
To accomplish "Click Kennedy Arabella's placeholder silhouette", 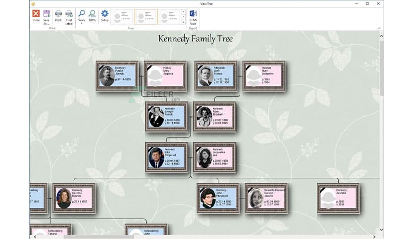I will (x=328, y=198).
